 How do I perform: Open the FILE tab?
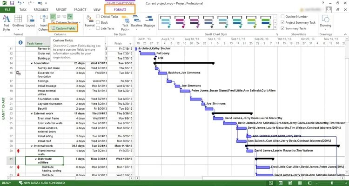(x=7, y=10)
